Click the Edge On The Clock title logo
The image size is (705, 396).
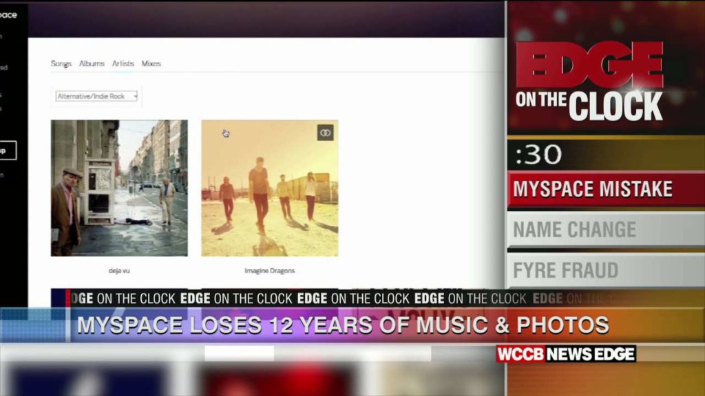[589, 81]
